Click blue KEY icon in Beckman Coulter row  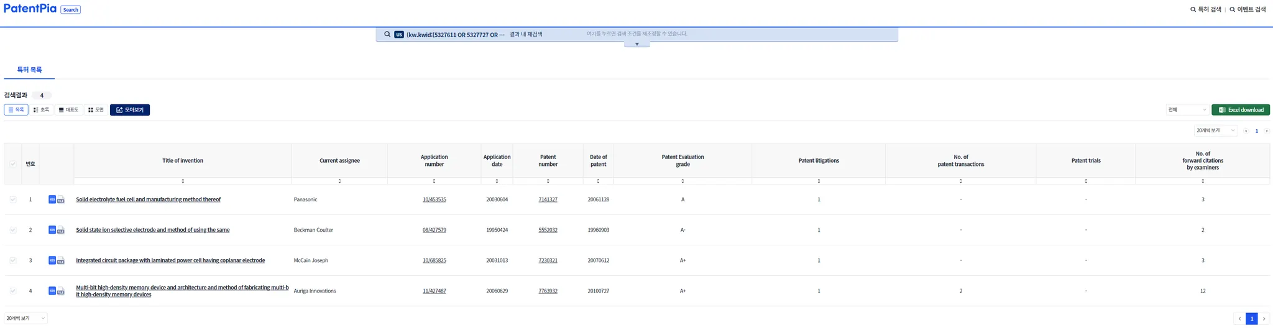(x=52, y=230)
